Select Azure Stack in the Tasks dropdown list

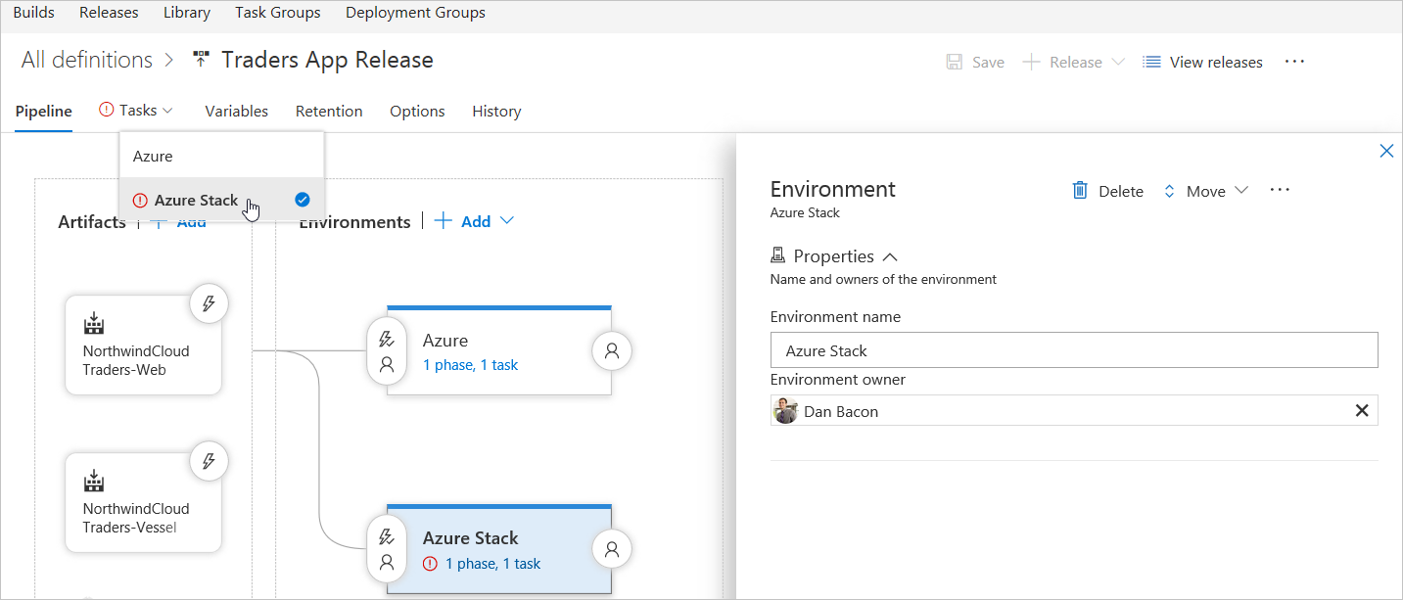point(221,200)
